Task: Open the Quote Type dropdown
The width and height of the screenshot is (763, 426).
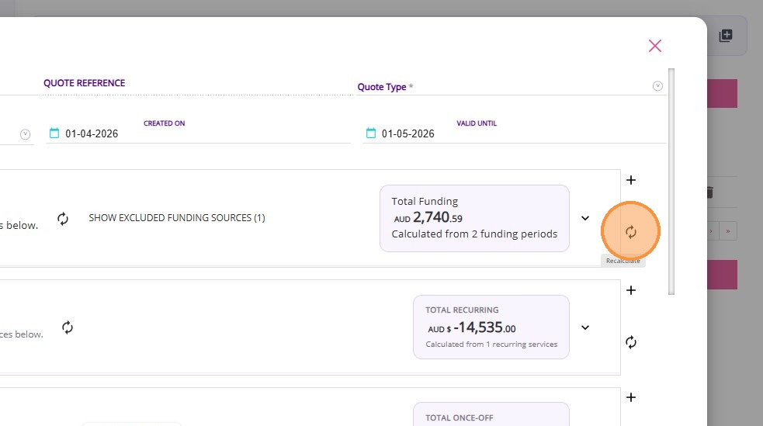Action: [657, 86]
